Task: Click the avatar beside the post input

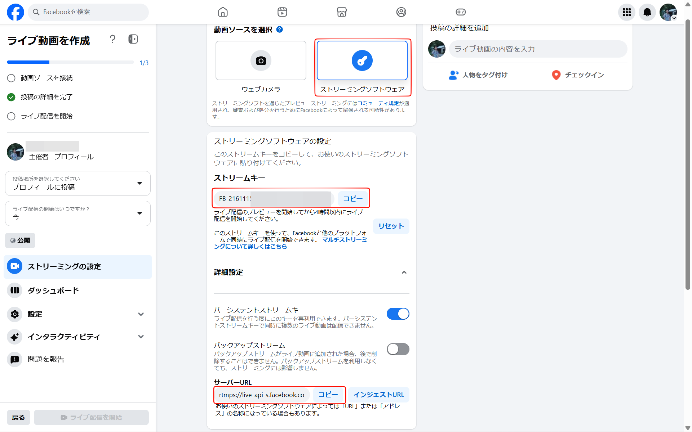Action: tap(437, 49)
